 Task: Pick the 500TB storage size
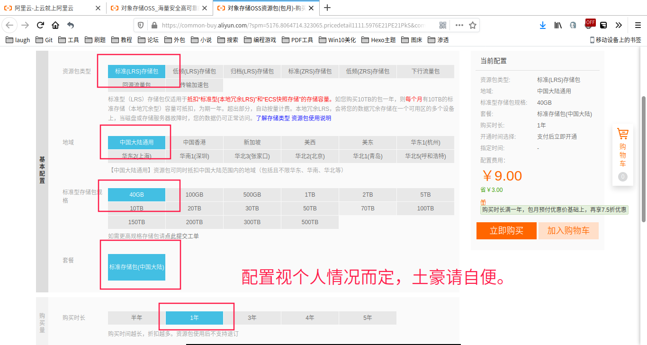pyautogui.click(x=310, y=222)
